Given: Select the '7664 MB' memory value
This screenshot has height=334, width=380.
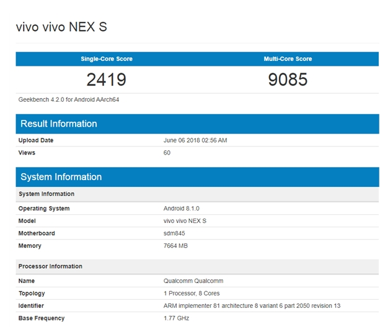Looking at the screenshot, I should tap(175, 246).
